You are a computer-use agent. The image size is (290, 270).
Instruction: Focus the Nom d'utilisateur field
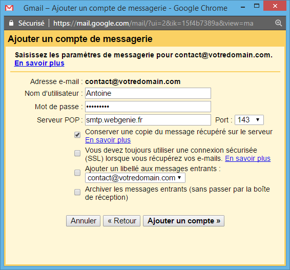coord(148,93)
